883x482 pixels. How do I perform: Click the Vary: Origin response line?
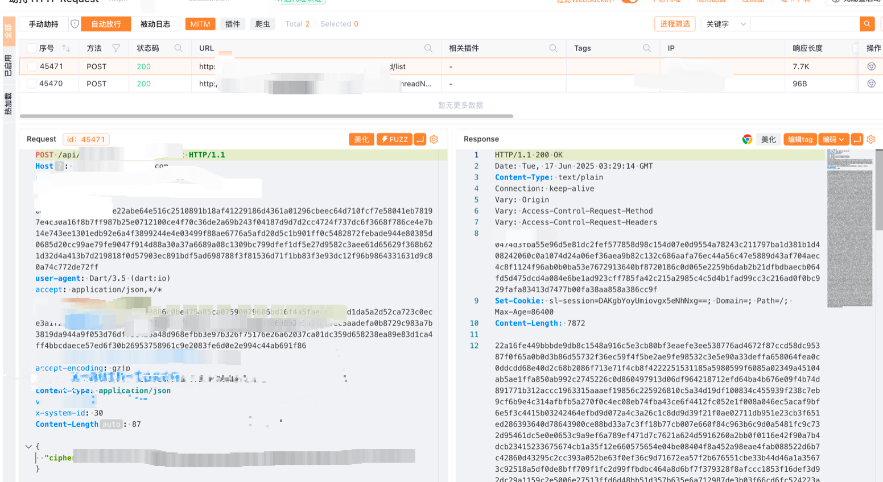pos(522,200)
